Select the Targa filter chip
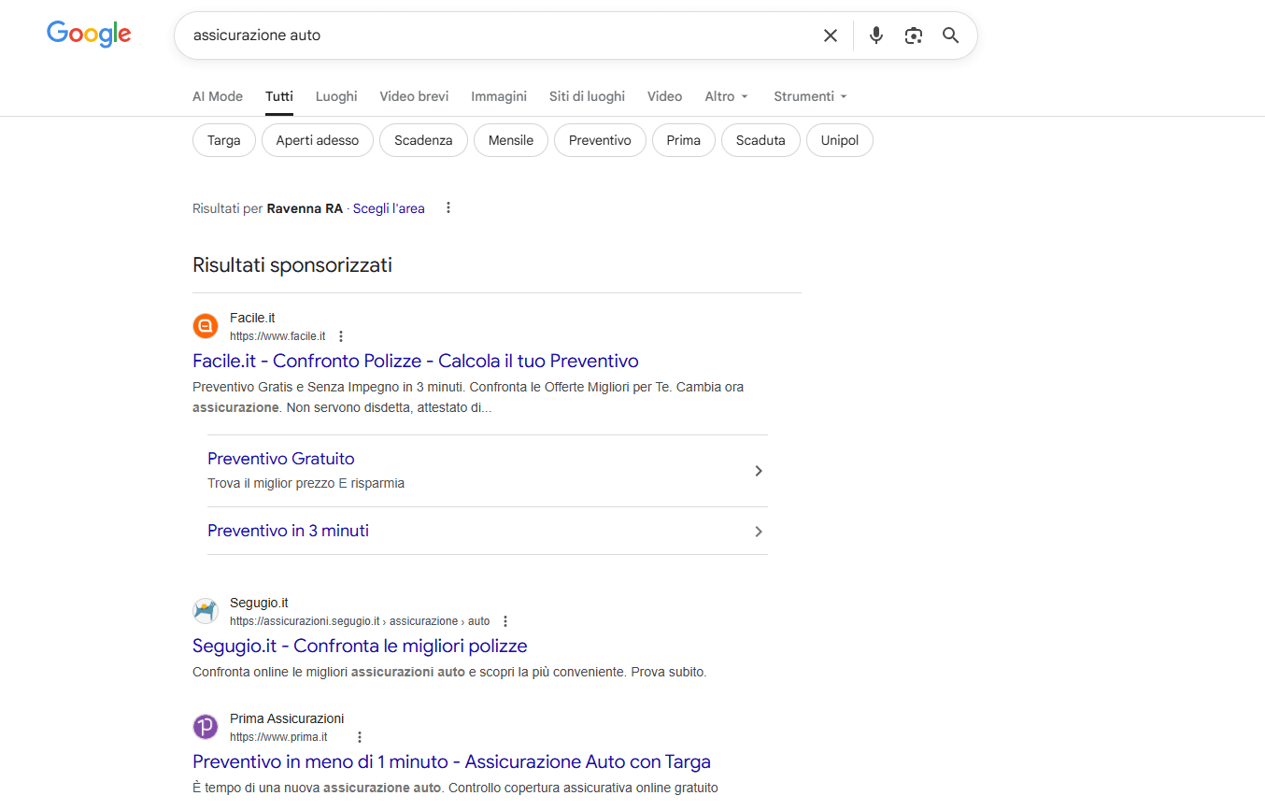This screenshot has width=1265, height=810. point(224,140)
